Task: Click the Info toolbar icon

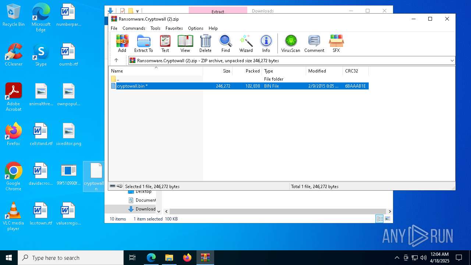Action: pyautogui.click(x=266, y=43)
